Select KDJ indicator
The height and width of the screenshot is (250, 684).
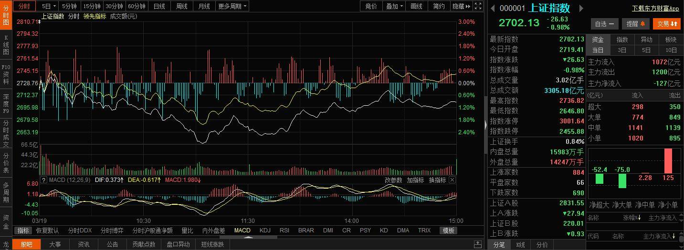265,230
